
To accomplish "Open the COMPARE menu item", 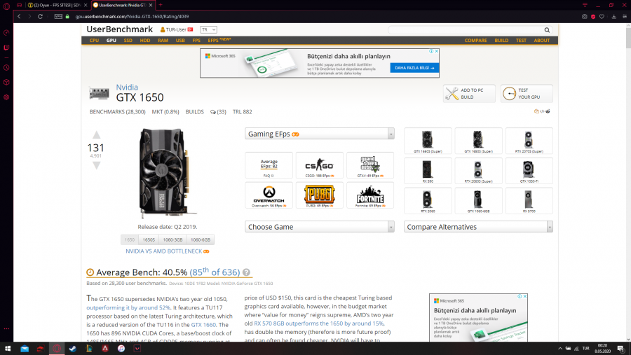I will 475,41.
